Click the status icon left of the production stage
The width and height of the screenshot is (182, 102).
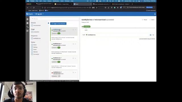82,27
